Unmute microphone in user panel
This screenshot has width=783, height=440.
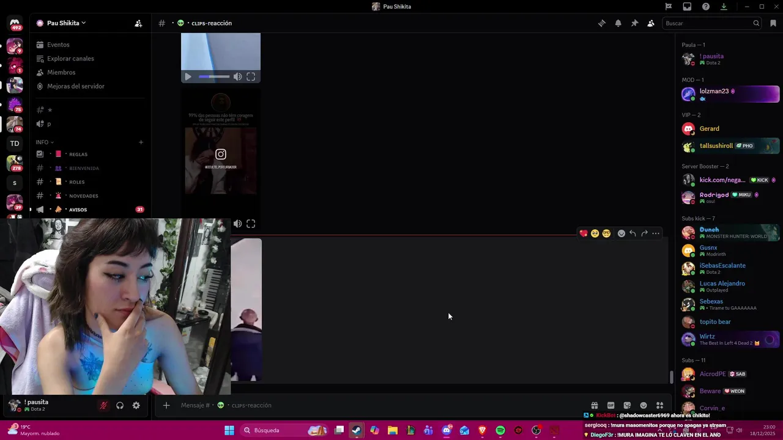click(103, 405)
